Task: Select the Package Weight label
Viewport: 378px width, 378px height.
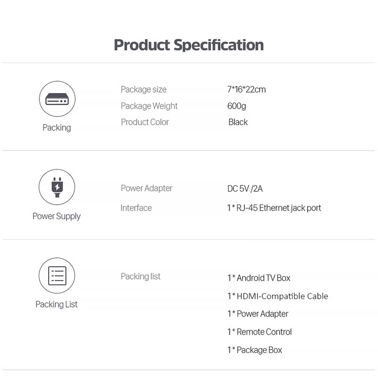Action: click(x=149, y=106)
